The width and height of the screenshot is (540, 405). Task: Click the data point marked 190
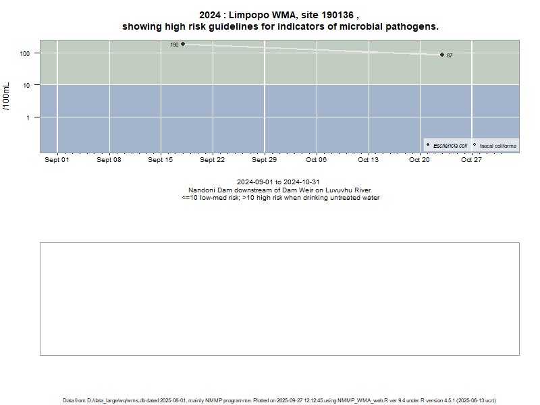(x=183, y=44)
